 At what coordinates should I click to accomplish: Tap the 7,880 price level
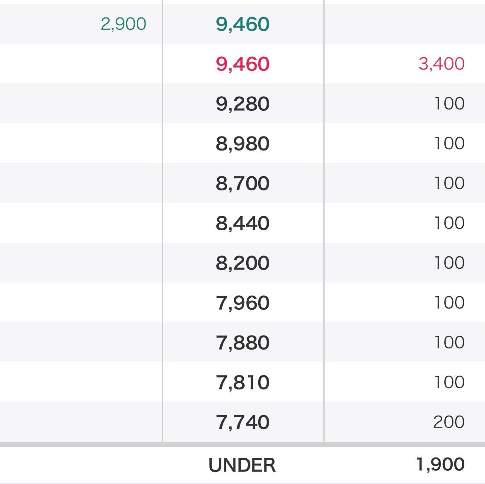(243, 343)
